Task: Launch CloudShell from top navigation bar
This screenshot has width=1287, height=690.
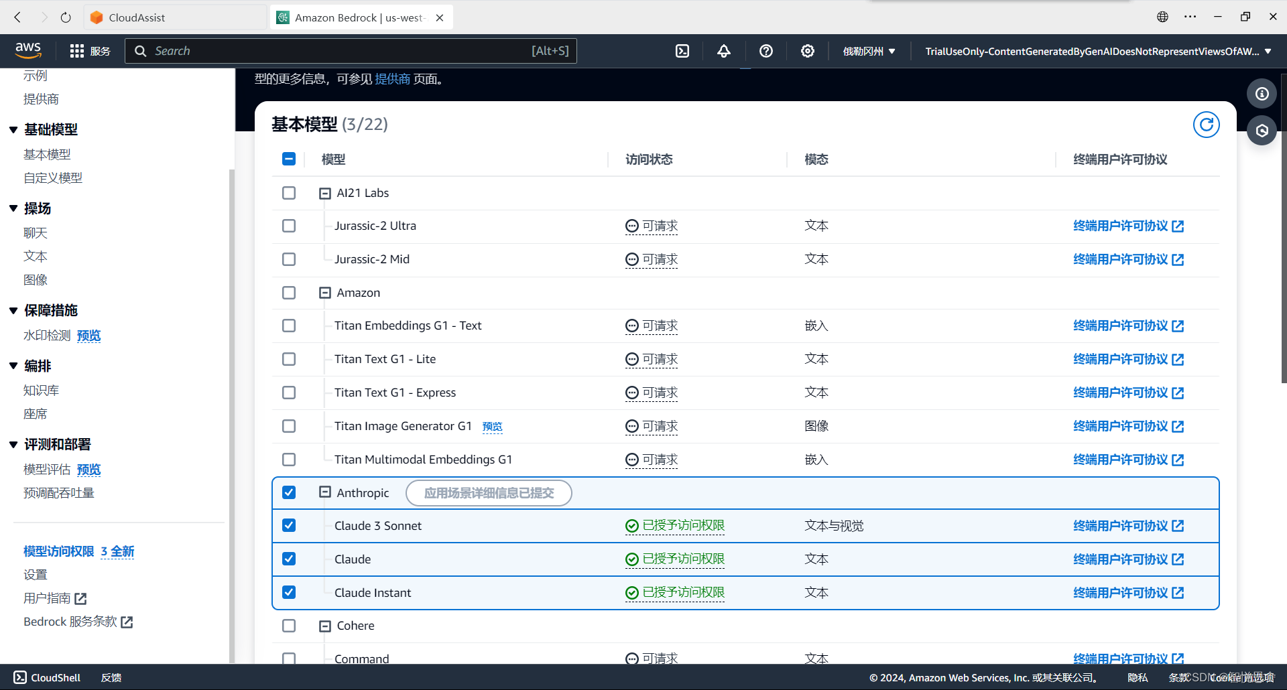Action: point(682,51)
